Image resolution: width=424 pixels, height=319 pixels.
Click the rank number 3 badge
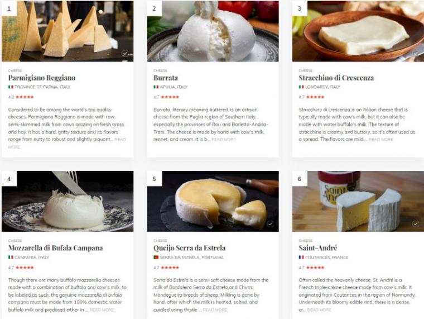point(300,9)
